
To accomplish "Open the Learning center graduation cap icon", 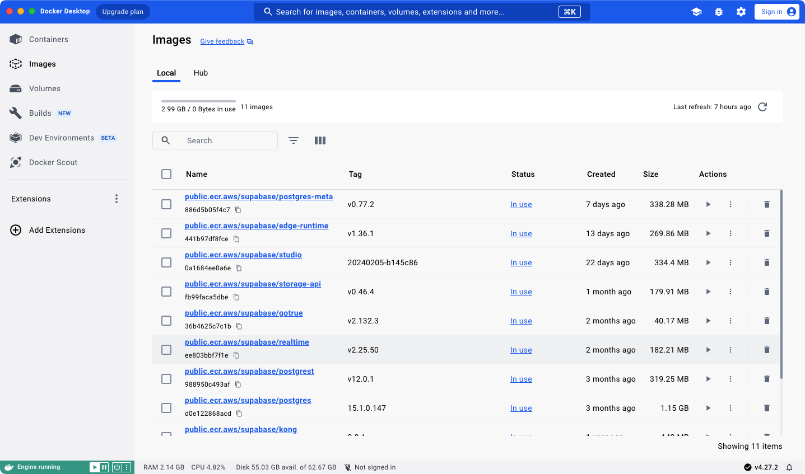I will coord(696,12).
